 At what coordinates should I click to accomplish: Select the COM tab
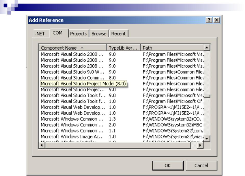point(59,33)
